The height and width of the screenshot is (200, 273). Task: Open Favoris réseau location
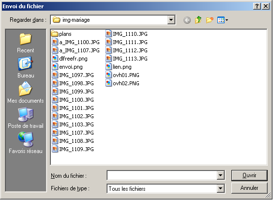tap(26, 143)
